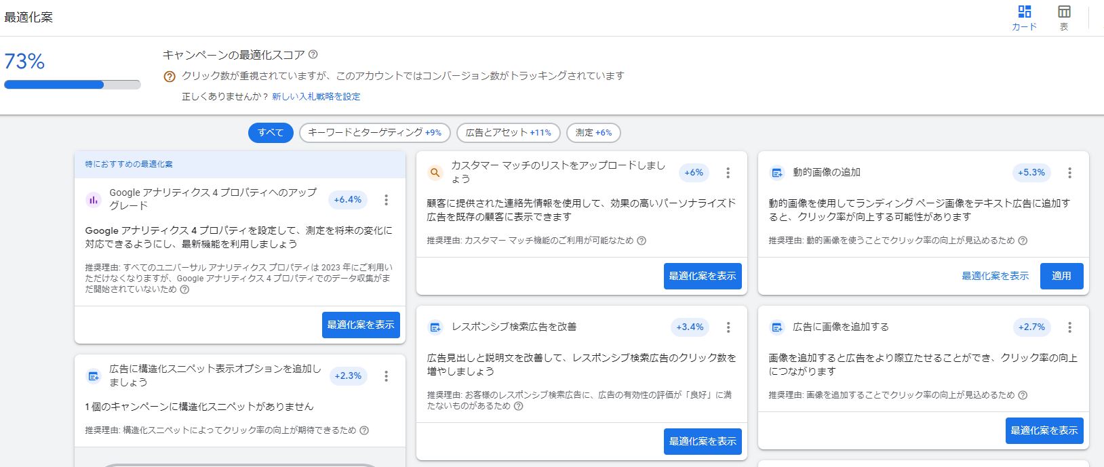The height and width of the screenshot is (467, 1104).
Task: Open more options on 構造化スニペット card
Action: tap(386, 376)
